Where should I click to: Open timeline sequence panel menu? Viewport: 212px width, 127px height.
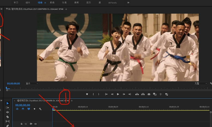pyautogui.click(x=72, y=101)
